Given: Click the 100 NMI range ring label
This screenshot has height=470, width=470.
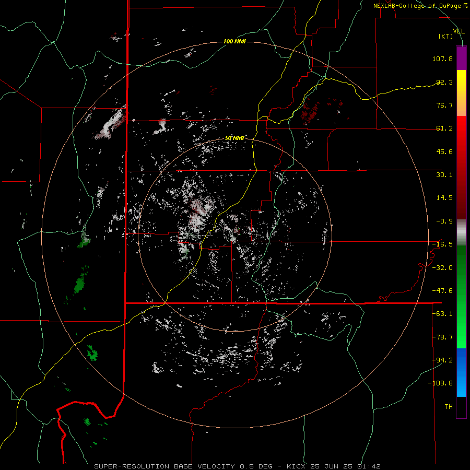Looking at the screenshot, I should coord(234,41).
